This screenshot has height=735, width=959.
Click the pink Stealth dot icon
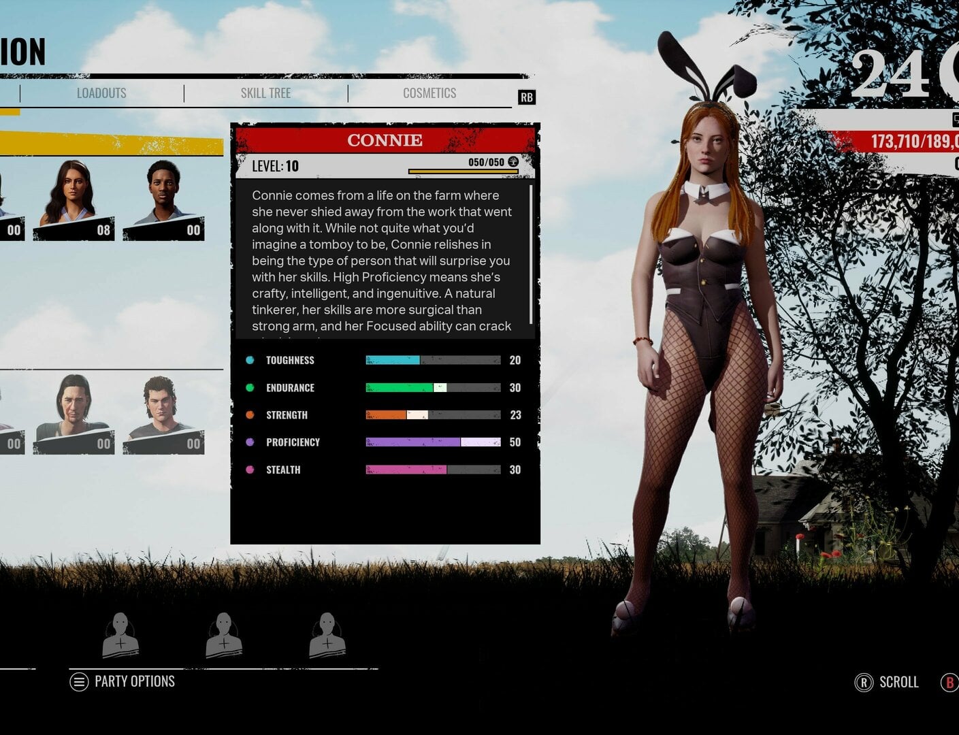click(x=250, y=470)
